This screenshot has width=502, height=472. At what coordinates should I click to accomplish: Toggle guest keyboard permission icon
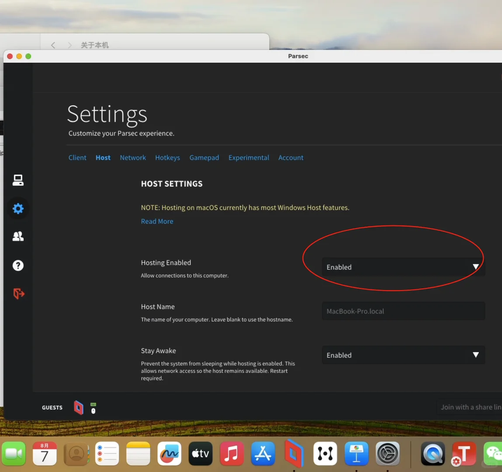93,404
